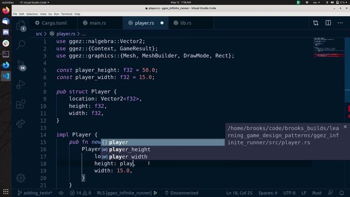The height and width of the screenshot is (197, 350).
Task: Open the Extensions view
Action: tap(21, 104)
